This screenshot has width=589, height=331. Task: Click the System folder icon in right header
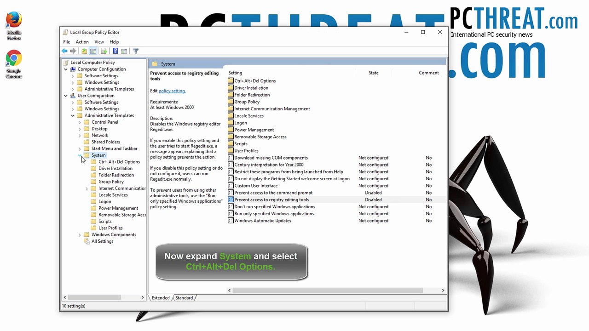point(155,64)
